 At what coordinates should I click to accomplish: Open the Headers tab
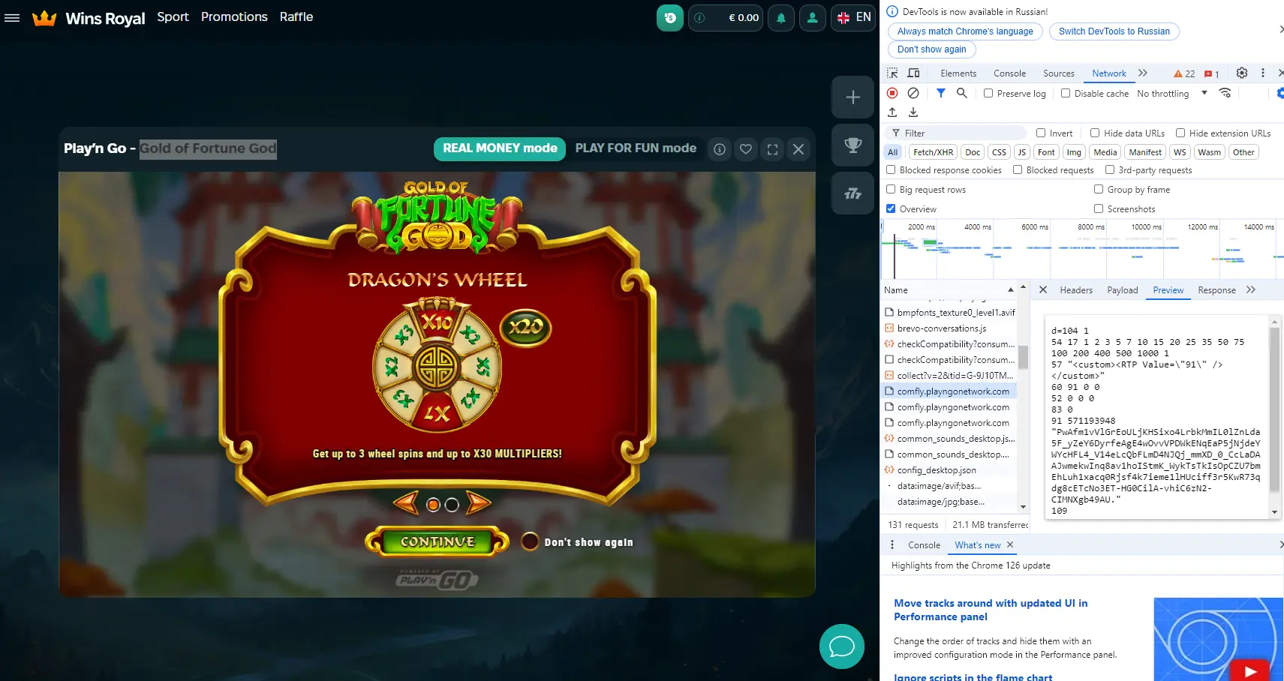tap(1076, 290)
